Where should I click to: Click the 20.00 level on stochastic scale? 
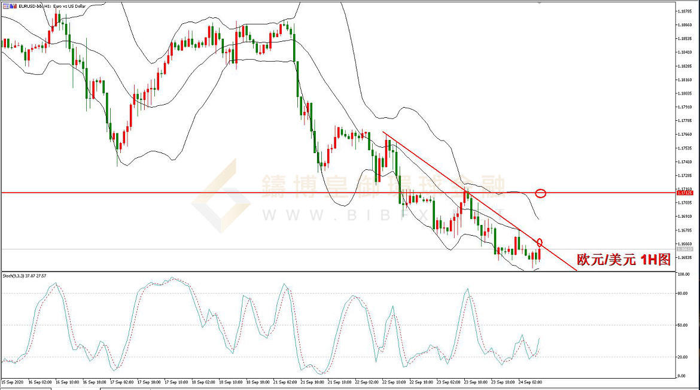(x=682, y=357)
